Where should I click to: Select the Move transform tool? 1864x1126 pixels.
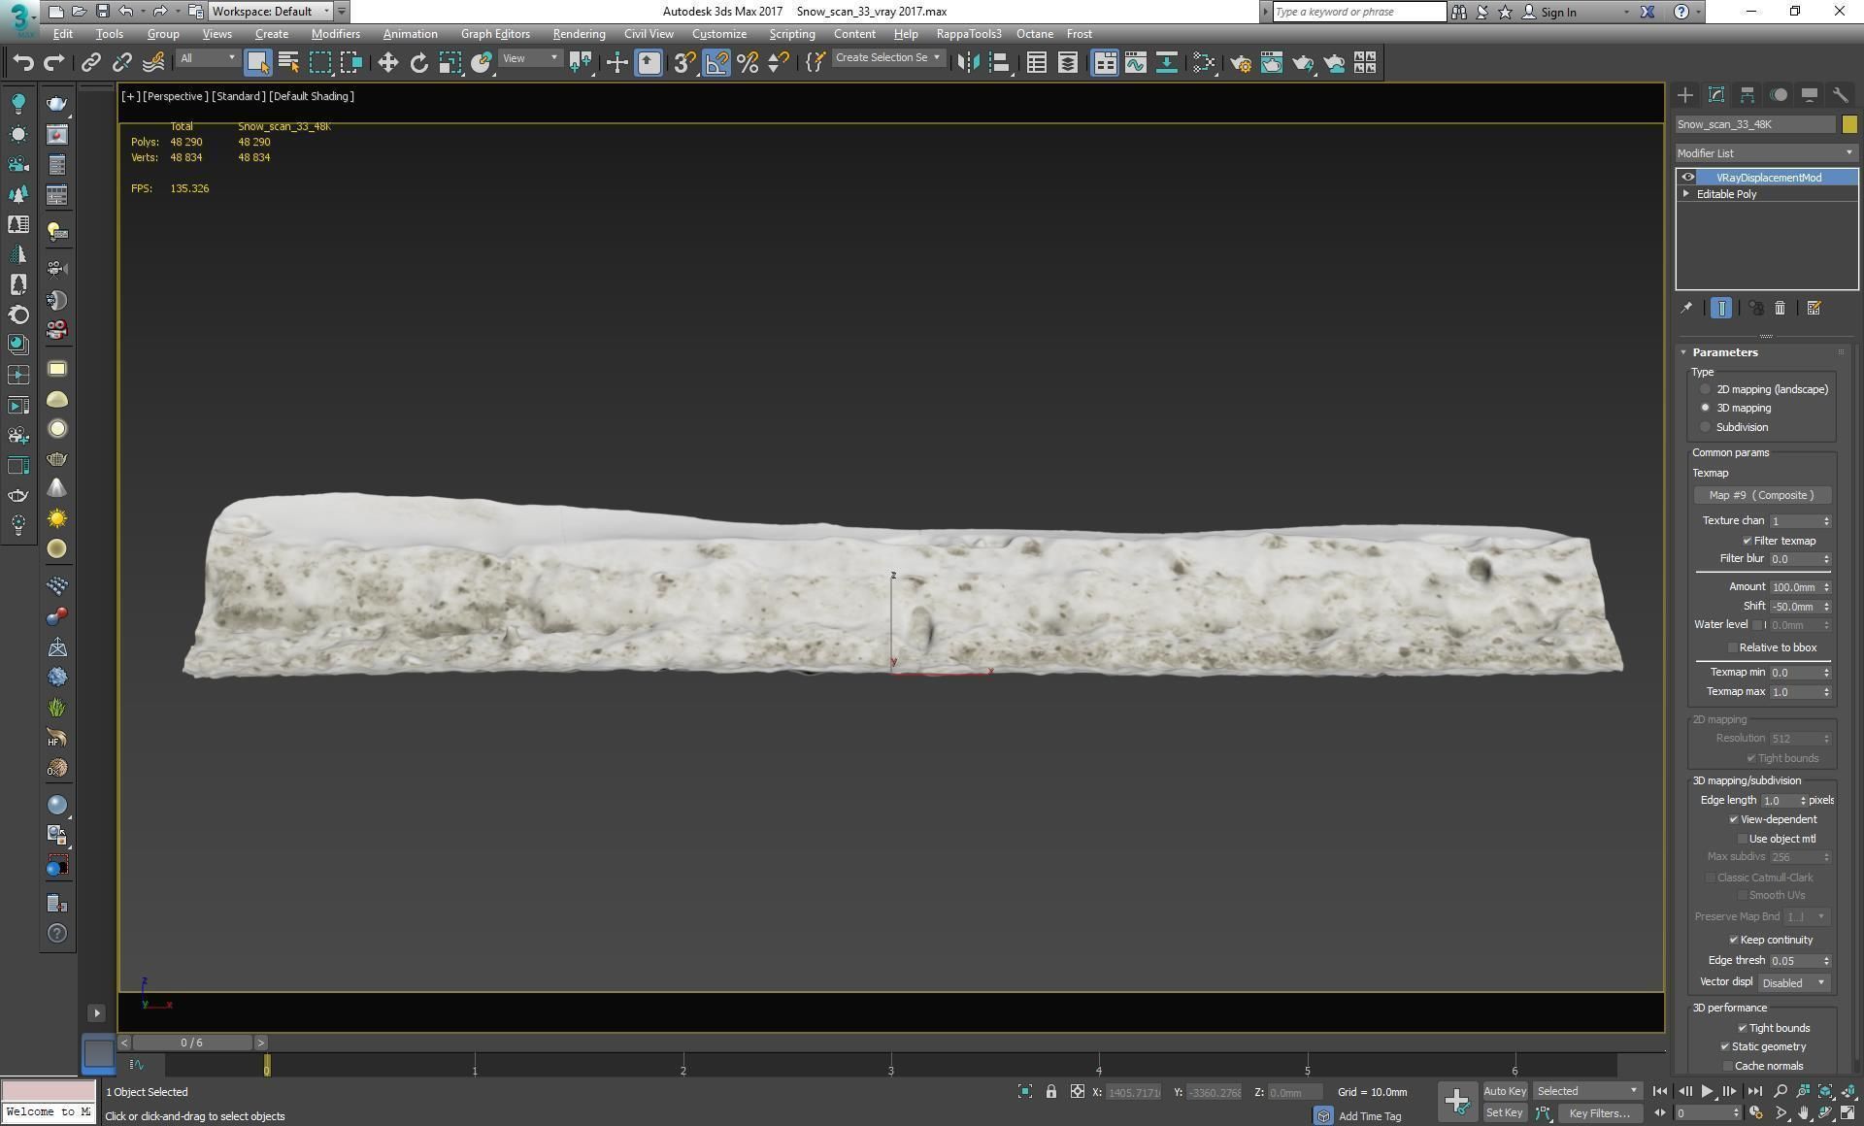(387, 63)
